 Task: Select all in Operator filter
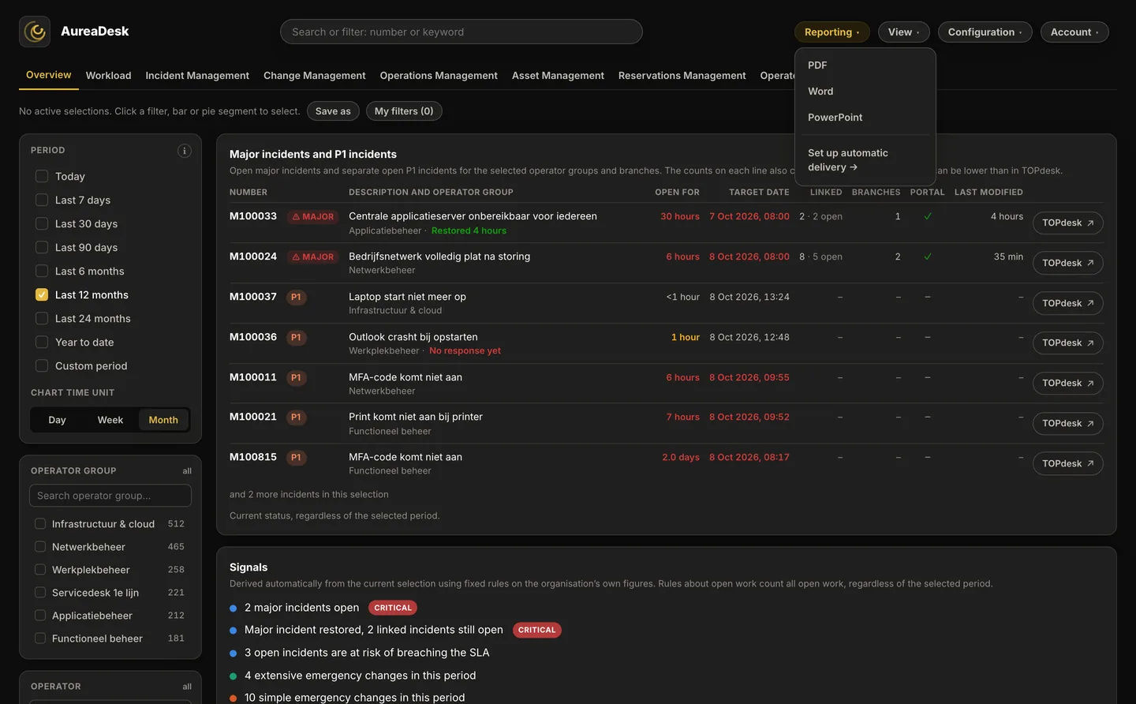187,687
